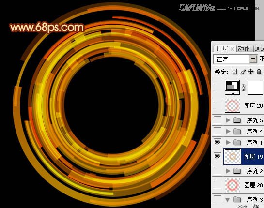Select the highlighted 图层 19 layer name
The height and width of the screenshot is (208, 264).
pos(253,157)
